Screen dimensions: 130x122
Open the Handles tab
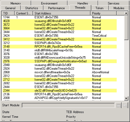click(x=83, y=3)
